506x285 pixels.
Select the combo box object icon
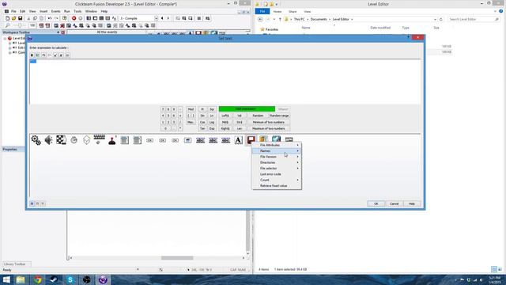188,140
